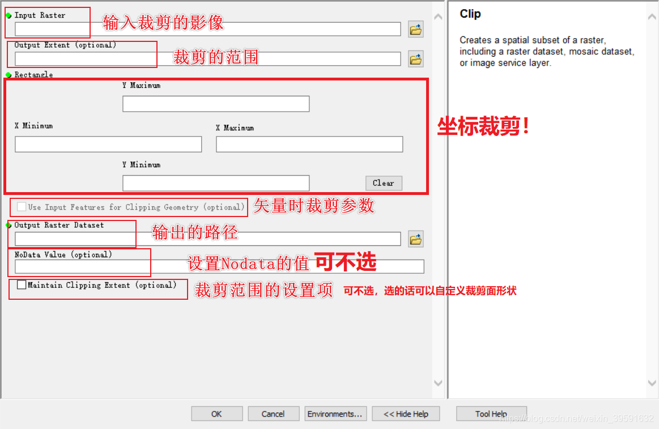Check Maintain Clipping Extent option
This screenshot has height=429, width=659.
click(22, 285)
